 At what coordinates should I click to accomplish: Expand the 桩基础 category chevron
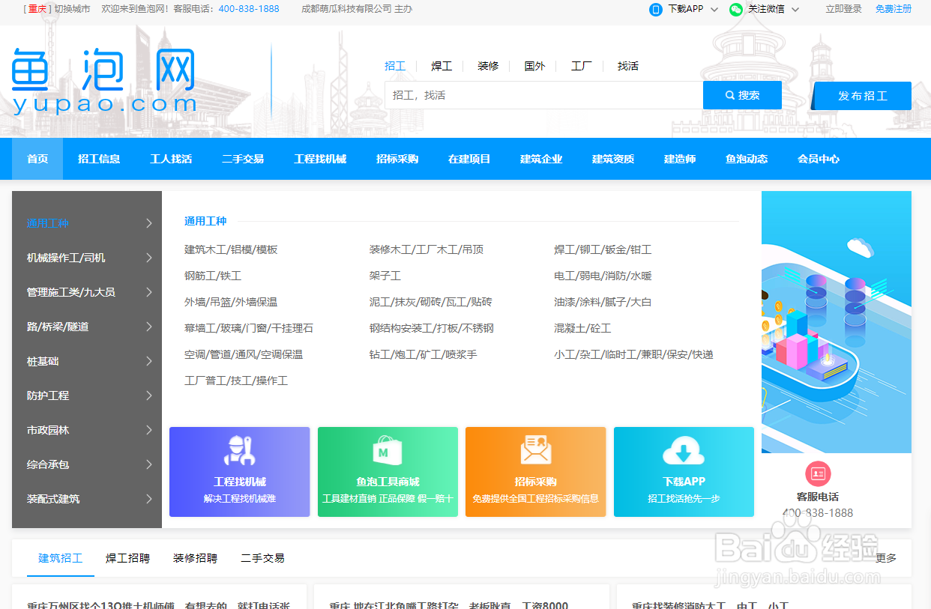(149, 361)
